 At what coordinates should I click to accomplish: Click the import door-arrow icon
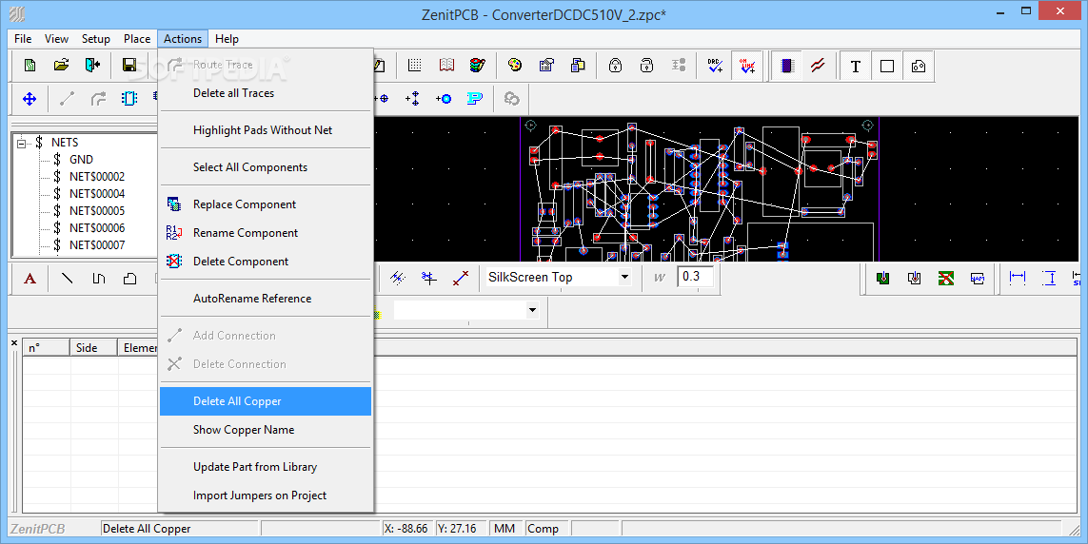click(93, 65)
